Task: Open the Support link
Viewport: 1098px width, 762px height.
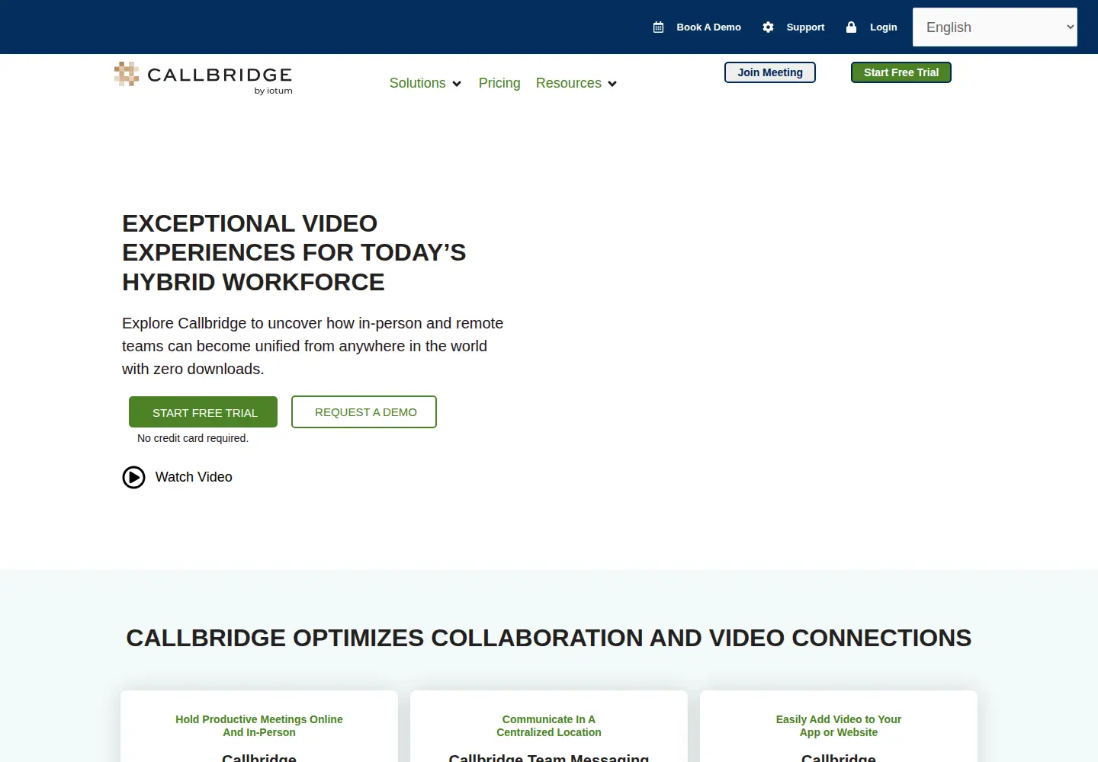Action: (805, 27)
